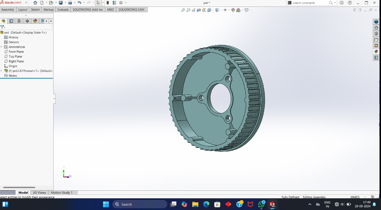The image size is (381, 210).
Task: Open SOLIDWORKS Resources in task pane
Action: coord(376,22)
